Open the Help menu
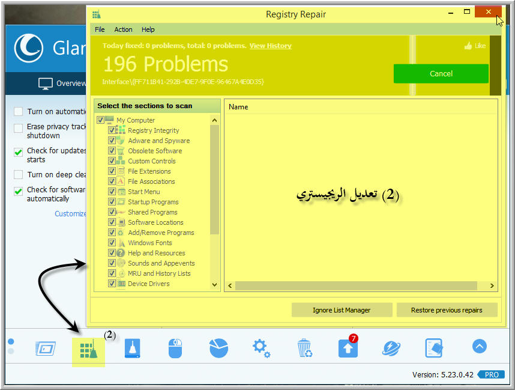The image size is (515, 390). (148, 29)
